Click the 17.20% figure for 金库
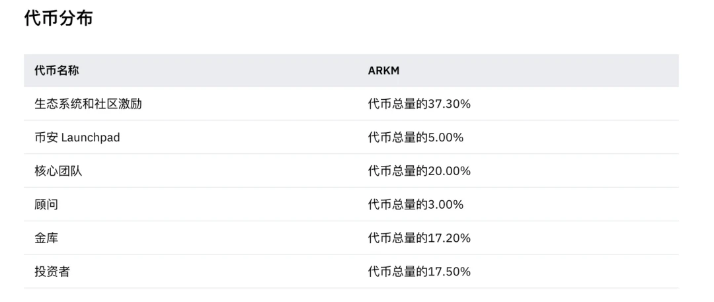 450,238
